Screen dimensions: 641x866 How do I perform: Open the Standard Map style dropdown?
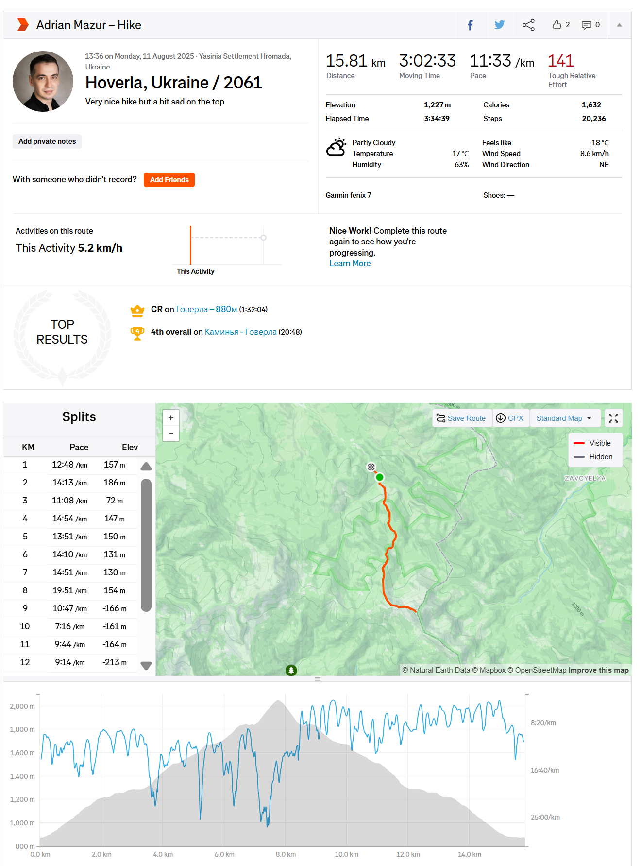(564, 418)
